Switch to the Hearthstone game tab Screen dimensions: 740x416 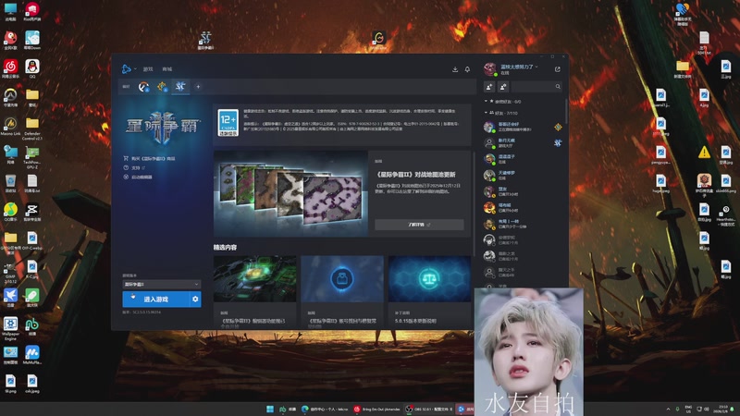click(x=162, y=87)
